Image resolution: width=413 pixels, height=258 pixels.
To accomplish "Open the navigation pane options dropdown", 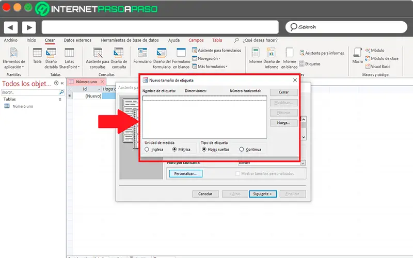I will tap(56, 83).
